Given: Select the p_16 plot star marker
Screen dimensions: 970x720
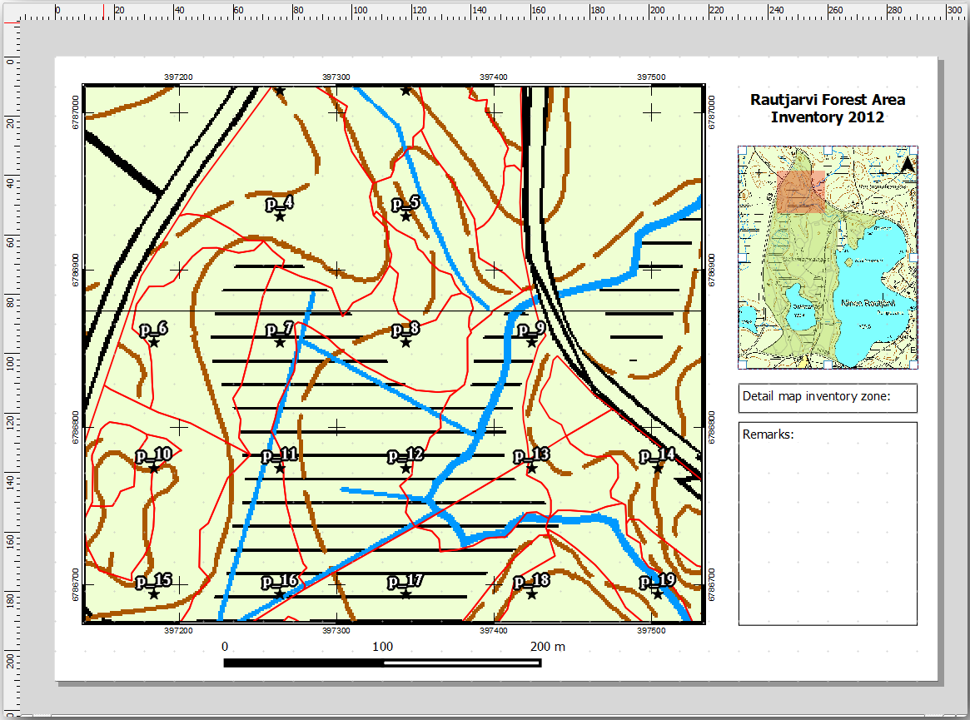Looking at the screenshot, I should 280,594.
